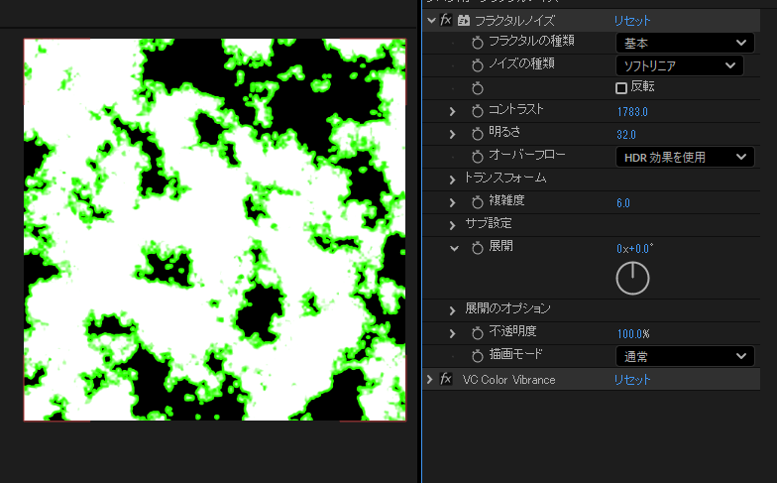Toggle the 不透明度 stopwatch
This screenshot has width=777, height=483.
tap(477, 332)
